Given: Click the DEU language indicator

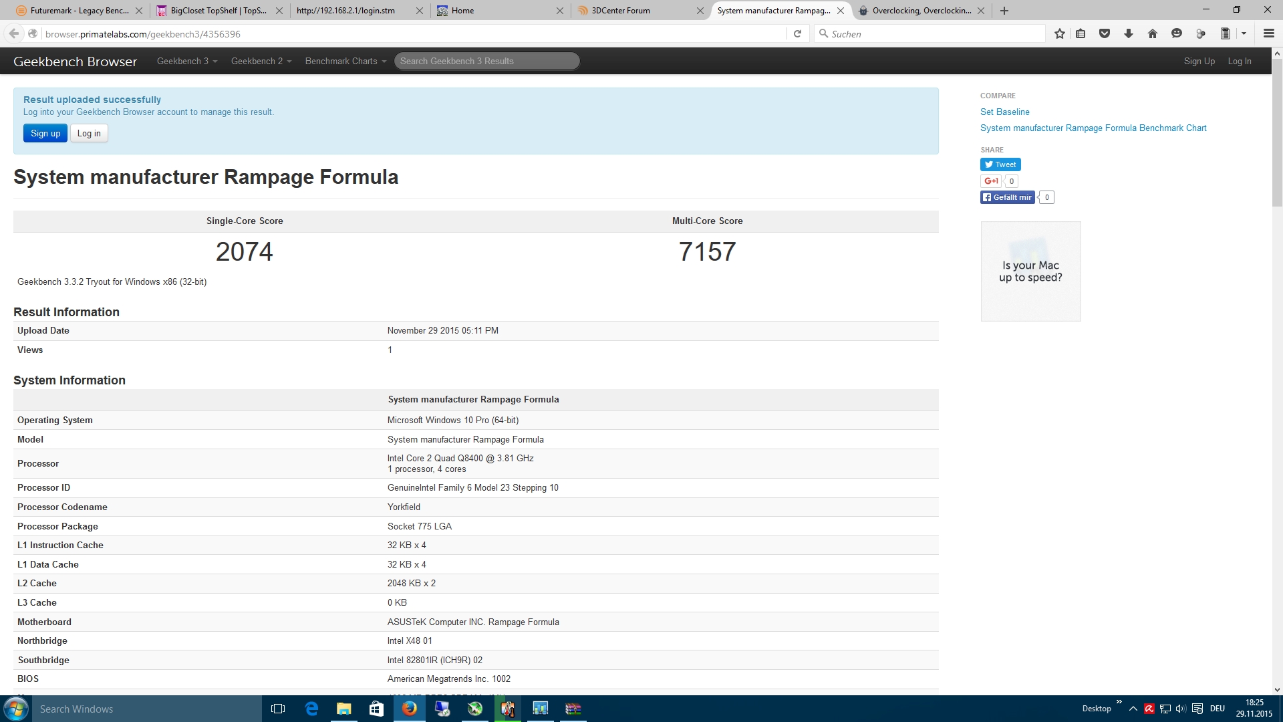Looking at the screenshot, I should pyautogui.click(x=1217, y=709).
